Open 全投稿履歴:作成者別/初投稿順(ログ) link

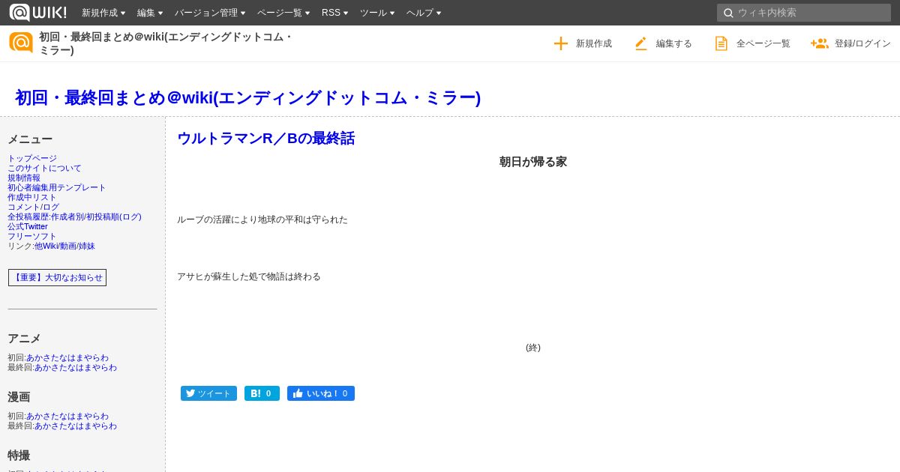point(74,217)
